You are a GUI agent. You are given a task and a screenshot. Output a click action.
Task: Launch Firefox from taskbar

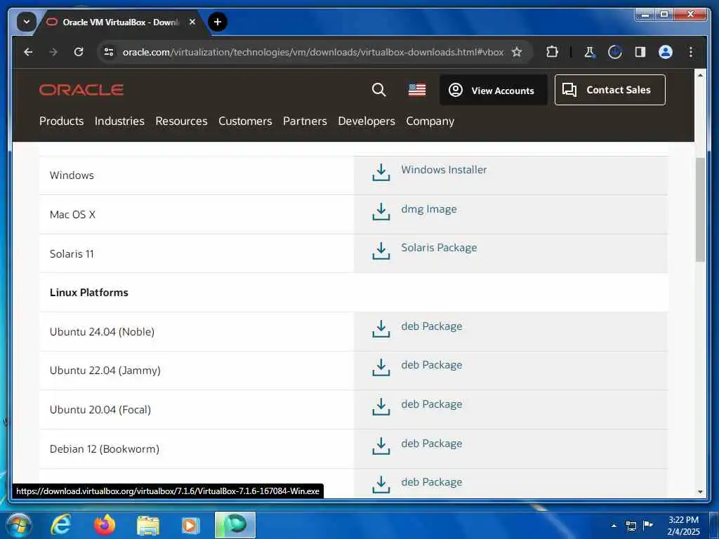[x=105, y=525]
